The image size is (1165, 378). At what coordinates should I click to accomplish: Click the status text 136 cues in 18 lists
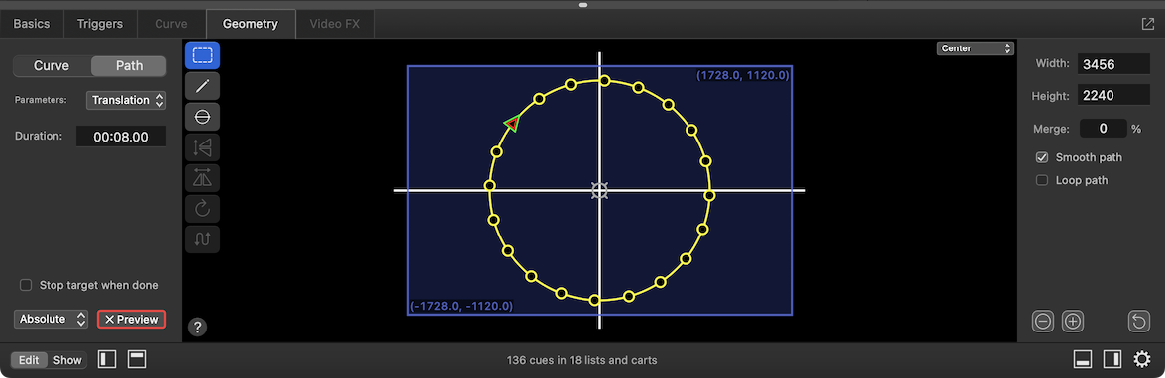(x=582, y=361)
